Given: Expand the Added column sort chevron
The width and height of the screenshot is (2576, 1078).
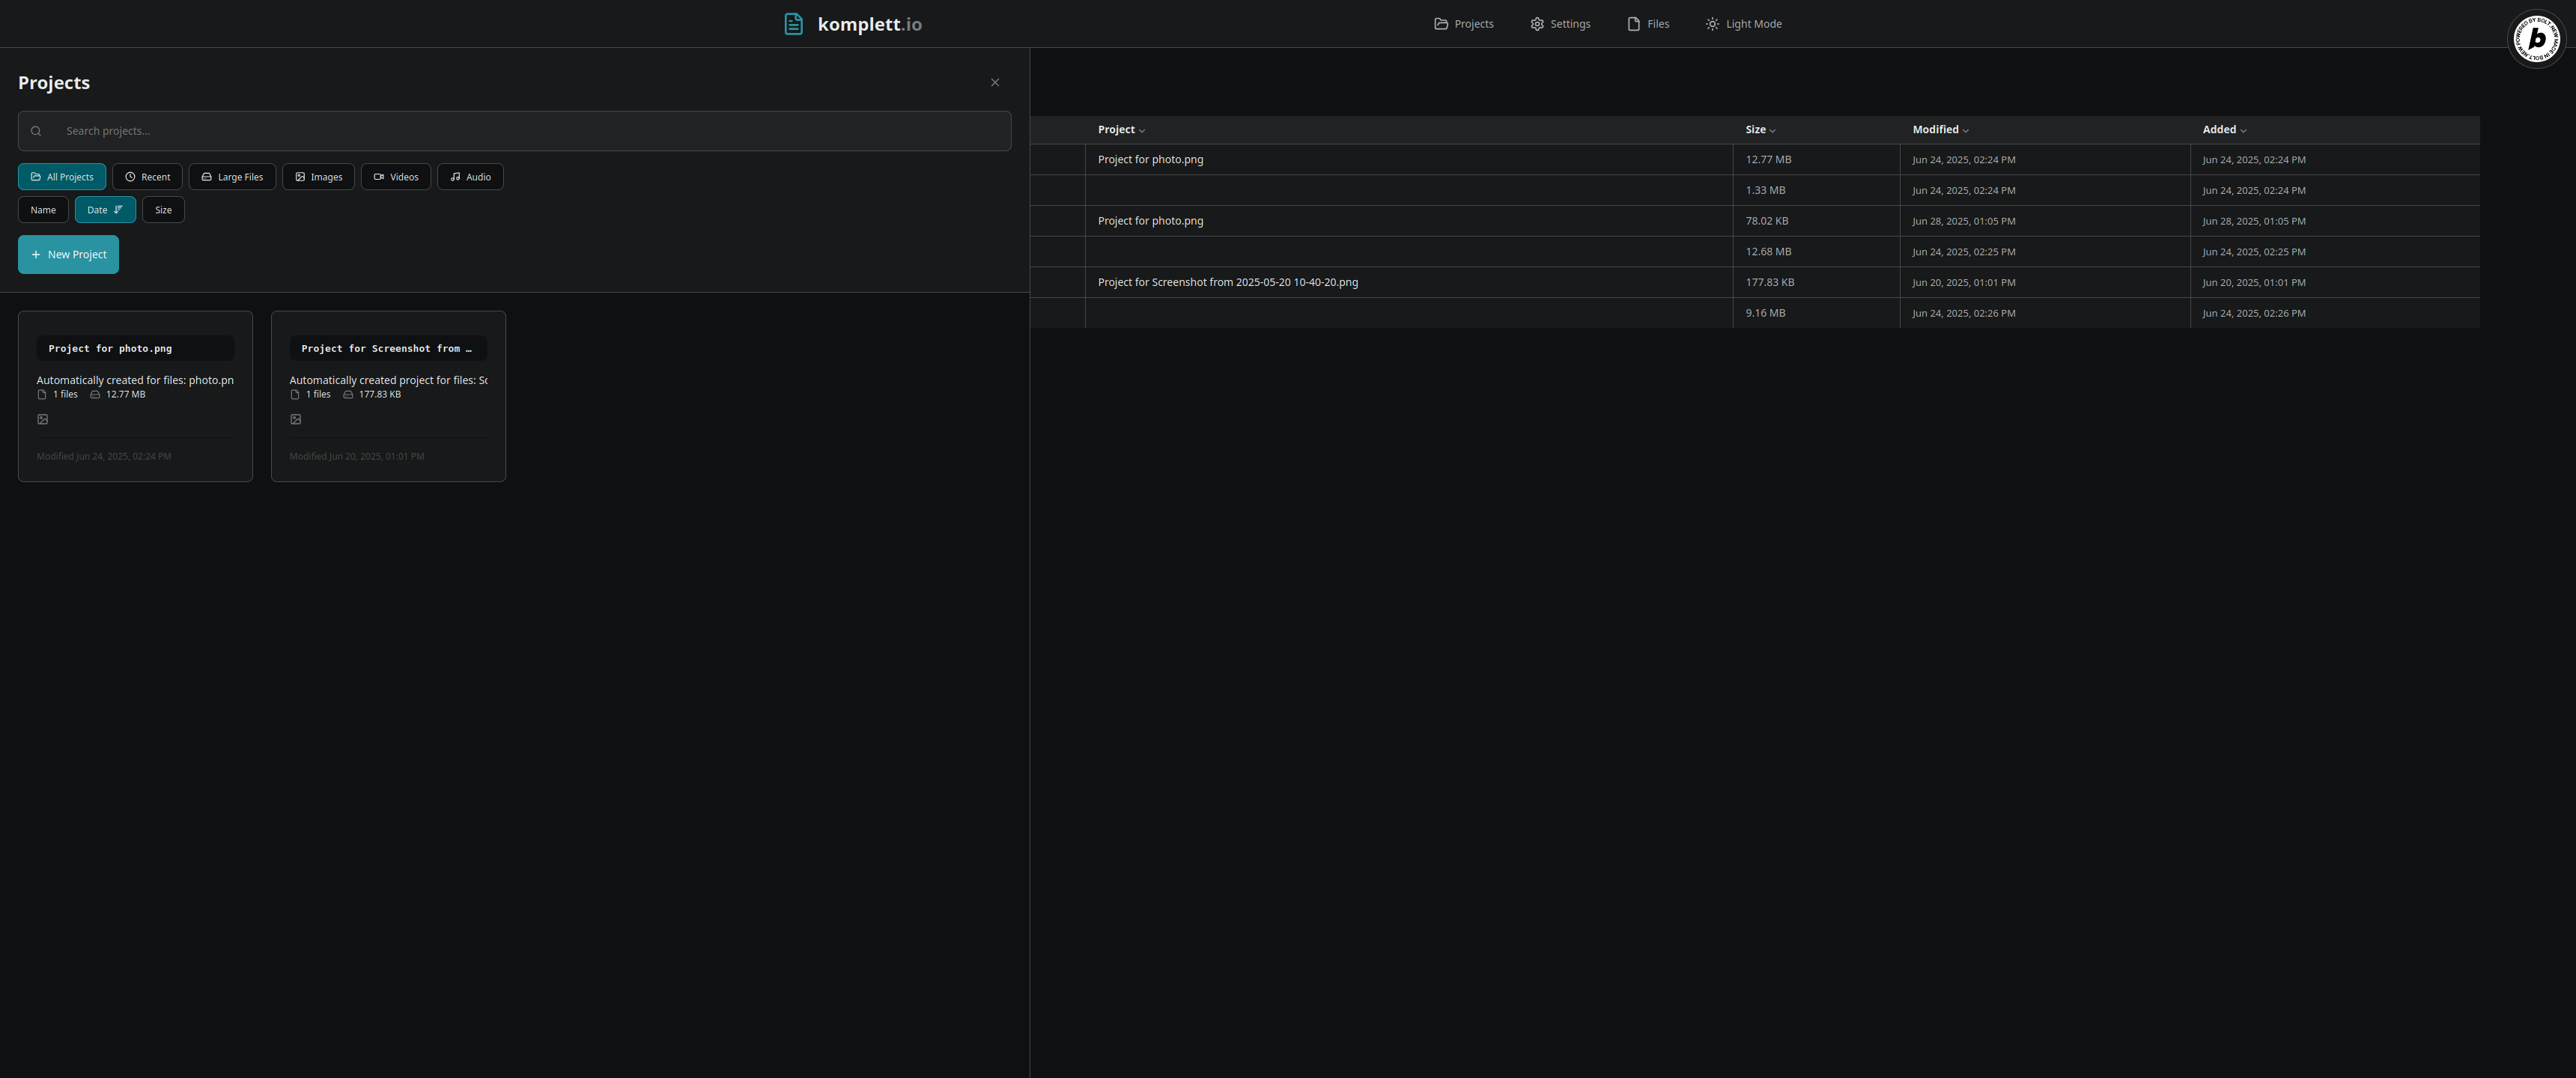Looking at the screenshot, I should click(2243, 131).
